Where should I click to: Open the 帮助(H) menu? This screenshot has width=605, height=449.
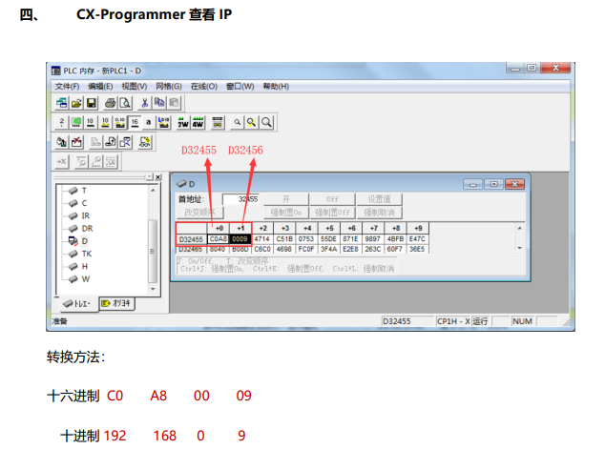[x=276, y=87]
